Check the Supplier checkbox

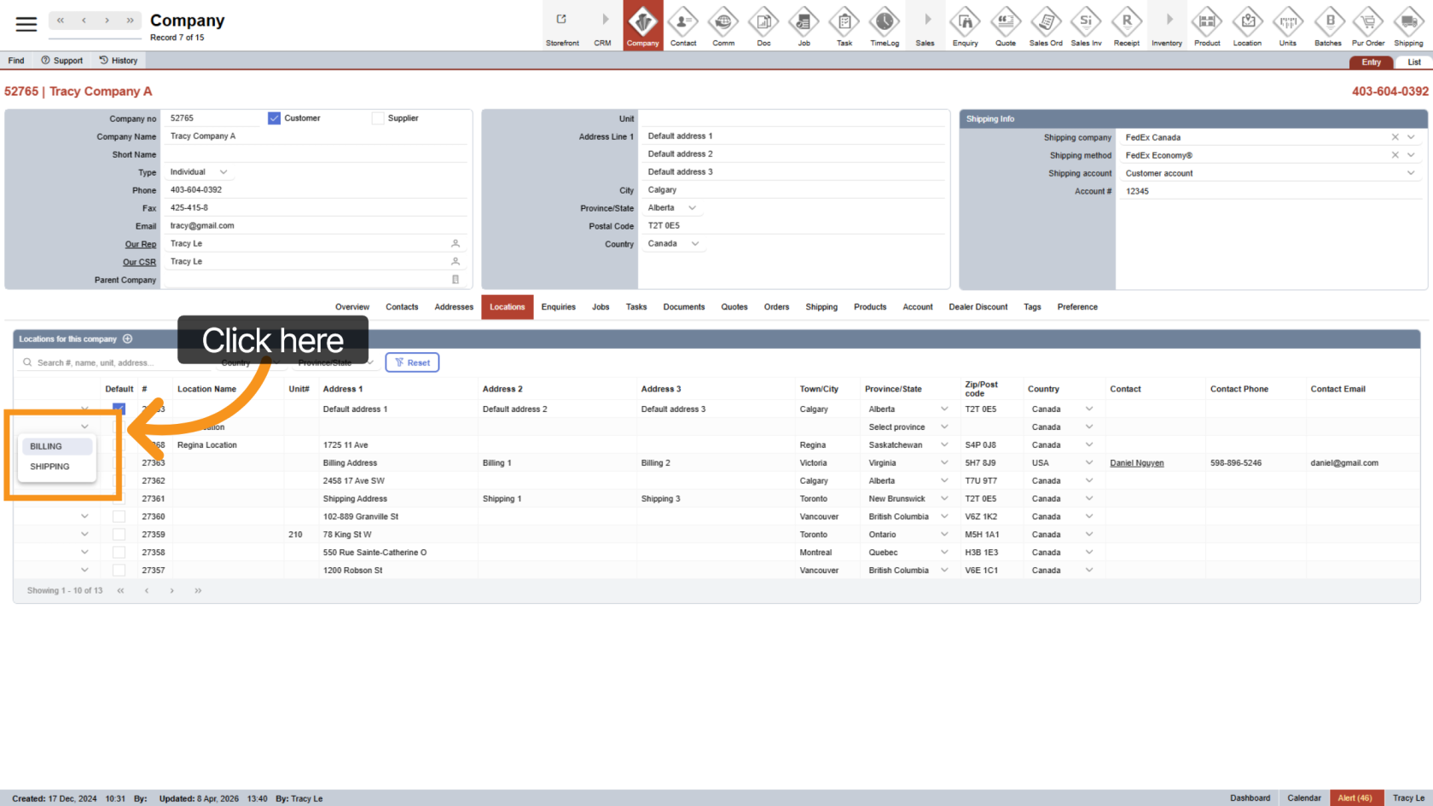click(x=378, y=119)
